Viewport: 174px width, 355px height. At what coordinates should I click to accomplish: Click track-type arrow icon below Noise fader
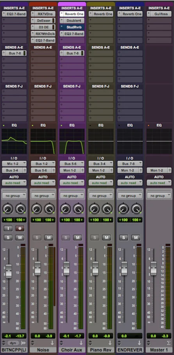[x=52, y=343]
